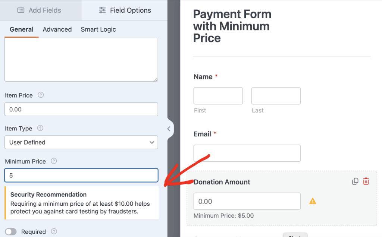Click the Item Price input field
This screenshot has width=382, height=237.
[81, 110]
